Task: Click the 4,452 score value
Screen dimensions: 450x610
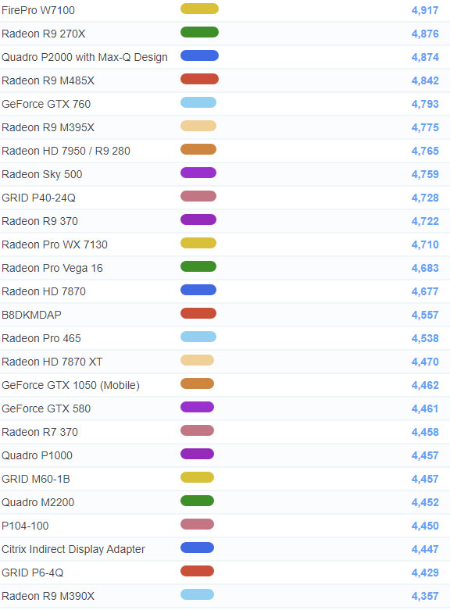Action: coord(425,502)
